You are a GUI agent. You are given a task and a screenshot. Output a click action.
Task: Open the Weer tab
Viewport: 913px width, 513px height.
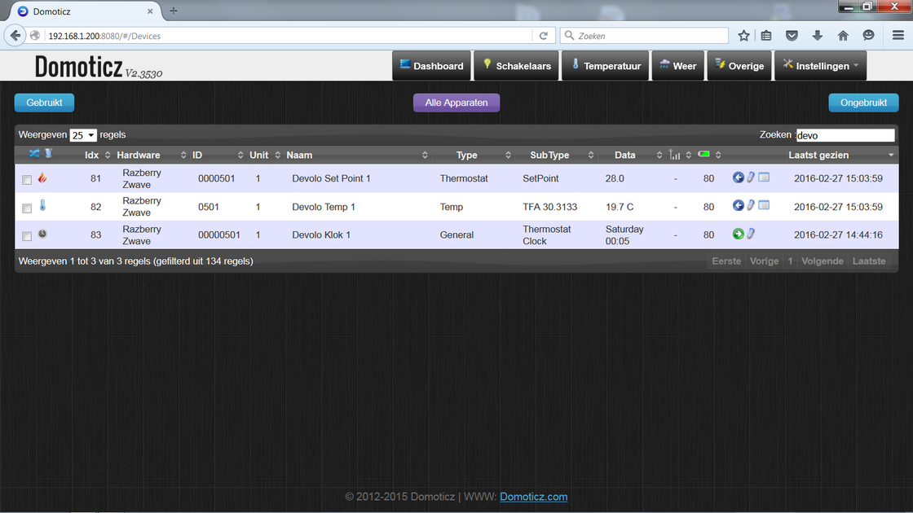pyautogui.click(x=677, y=66)
